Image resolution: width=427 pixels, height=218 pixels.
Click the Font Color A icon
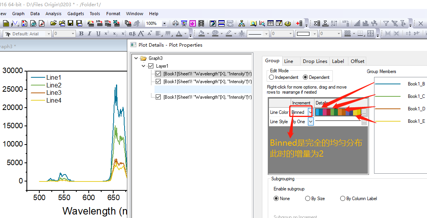click(x=179, y=34)
